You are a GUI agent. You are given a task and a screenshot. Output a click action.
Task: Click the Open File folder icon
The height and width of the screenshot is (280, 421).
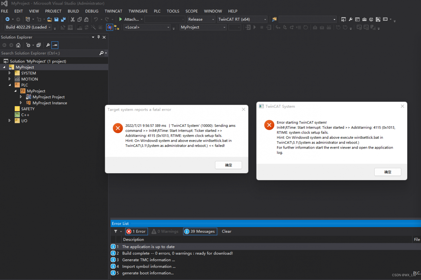coord(49,19)
